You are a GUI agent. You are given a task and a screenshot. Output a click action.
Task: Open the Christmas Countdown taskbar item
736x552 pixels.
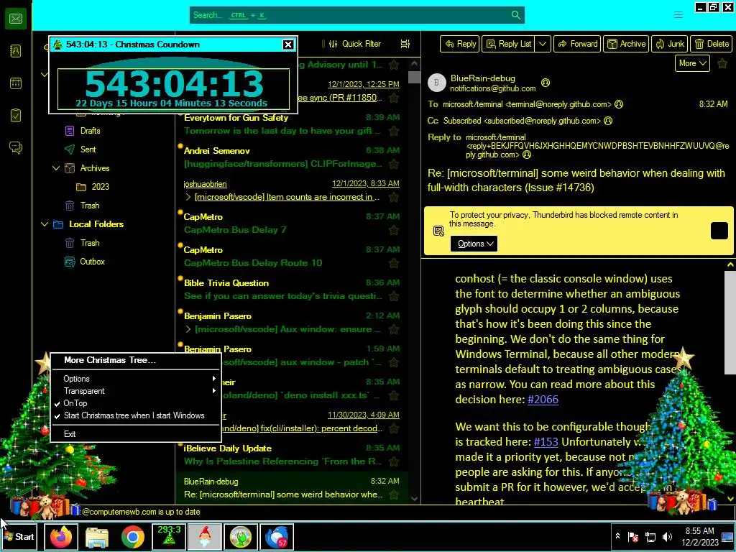click(x=169, y=536)
